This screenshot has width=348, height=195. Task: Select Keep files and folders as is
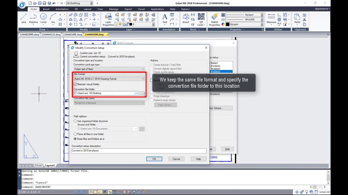click(75, 139)
